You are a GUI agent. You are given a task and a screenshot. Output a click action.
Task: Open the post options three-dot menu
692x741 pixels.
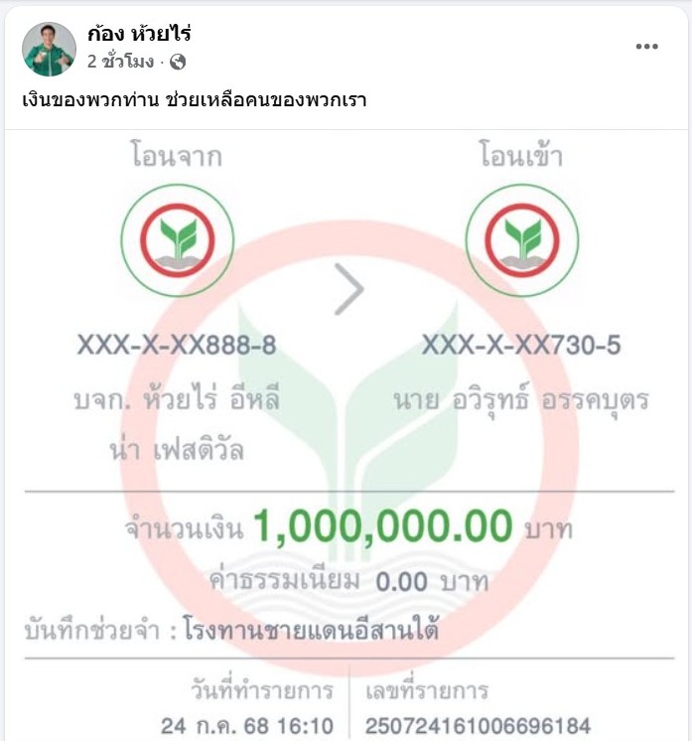(646, 47)
